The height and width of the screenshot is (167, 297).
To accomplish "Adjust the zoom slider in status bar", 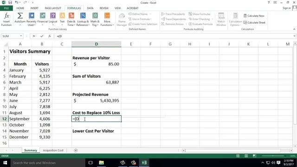I will tap(273, 156).
